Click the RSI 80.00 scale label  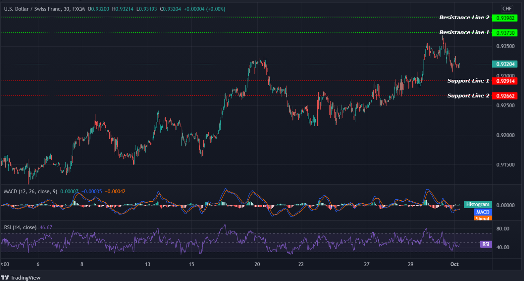click(503, 229)
